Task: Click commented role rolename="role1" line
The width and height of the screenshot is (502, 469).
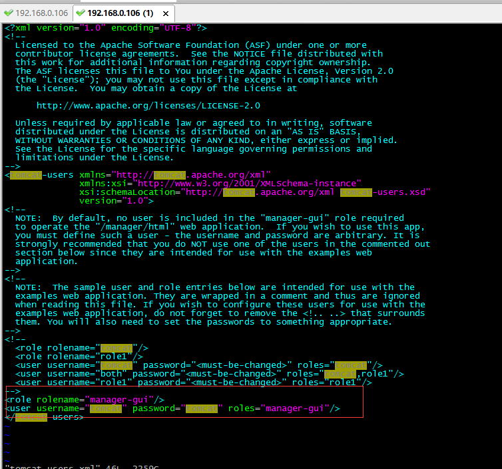Action: point(79,357)
